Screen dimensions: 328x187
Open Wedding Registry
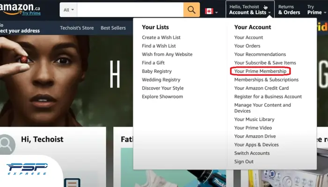point(161,79)
